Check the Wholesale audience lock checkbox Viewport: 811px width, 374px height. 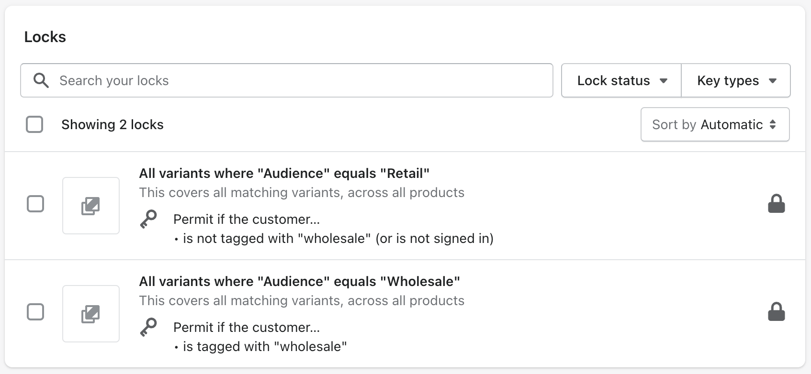tap(35, 312)
